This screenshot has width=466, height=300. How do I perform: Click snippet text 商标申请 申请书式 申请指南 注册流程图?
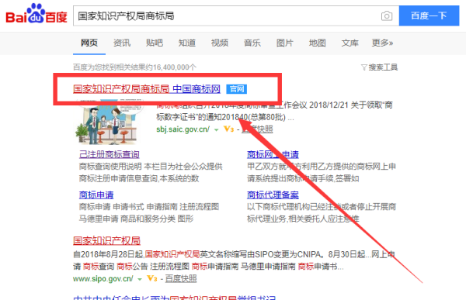point(149,206)
